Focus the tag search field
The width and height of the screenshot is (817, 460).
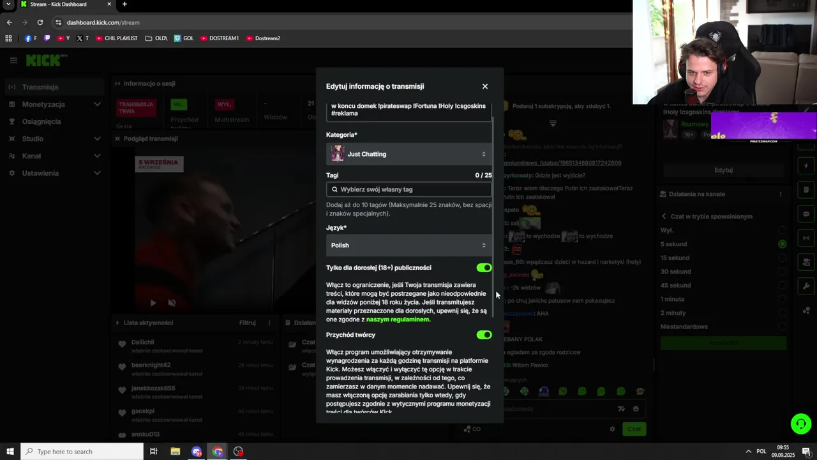[x=408, y=189]
